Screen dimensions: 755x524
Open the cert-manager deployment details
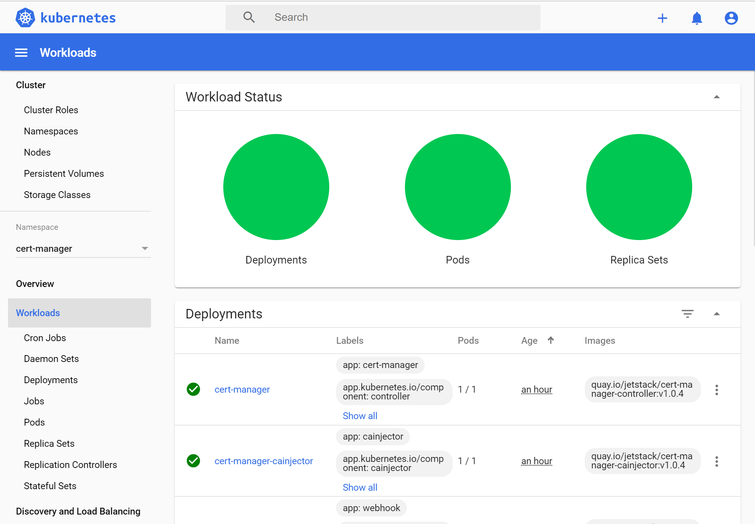tap(242, 389)
